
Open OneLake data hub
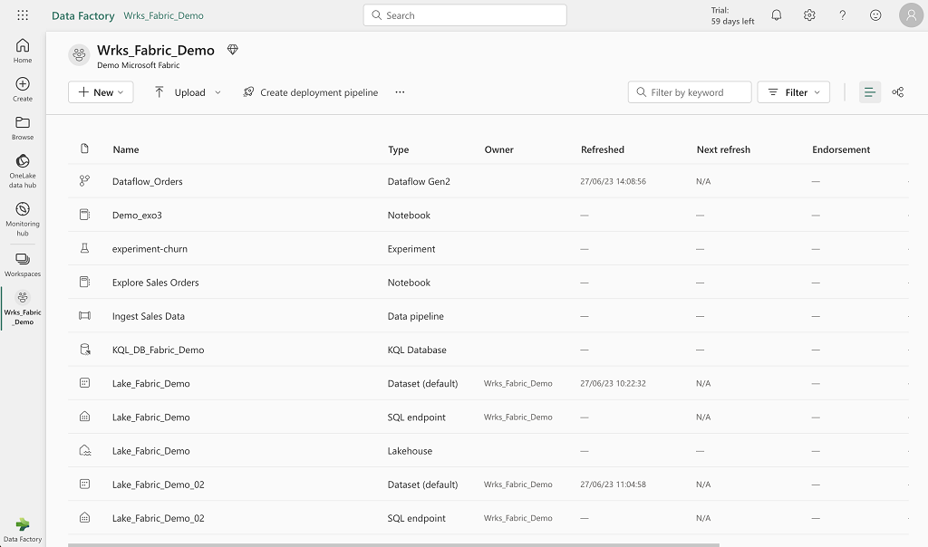23,171
